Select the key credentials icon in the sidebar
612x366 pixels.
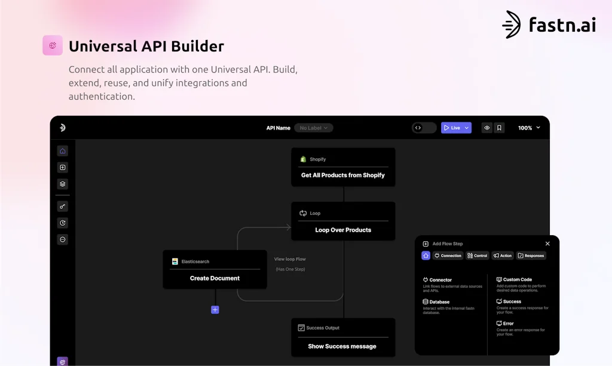tap(62, 206)
